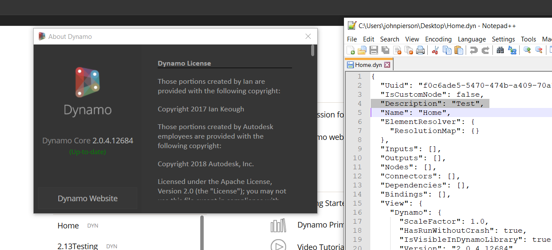Click the Print icon in the toolbar
Image resolution: width=552 pixels, height=250 pixels.
coord(421,50)
